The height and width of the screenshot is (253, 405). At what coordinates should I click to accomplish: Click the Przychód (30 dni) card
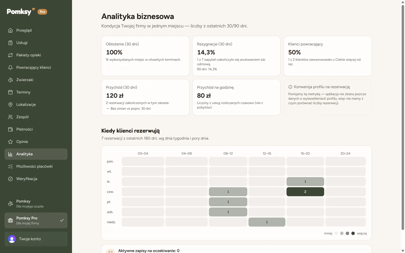point(145,97)
